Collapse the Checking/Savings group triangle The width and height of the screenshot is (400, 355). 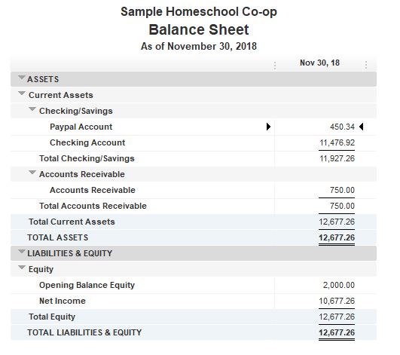pyautogui.click(x=32, y=109)
